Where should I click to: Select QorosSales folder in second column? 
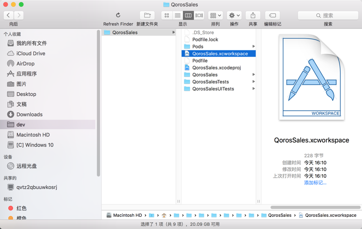219,75
